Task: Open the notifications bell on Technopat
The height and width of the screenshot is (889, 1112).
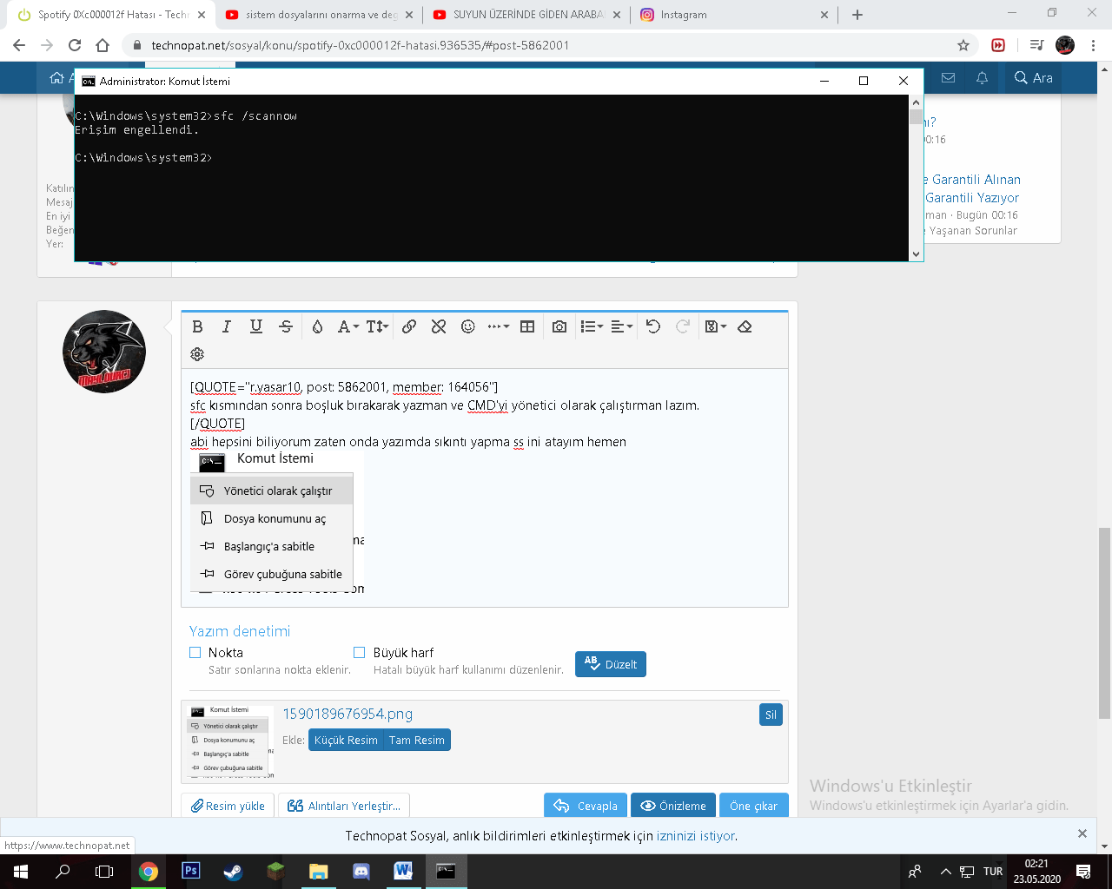Action: 982,78
